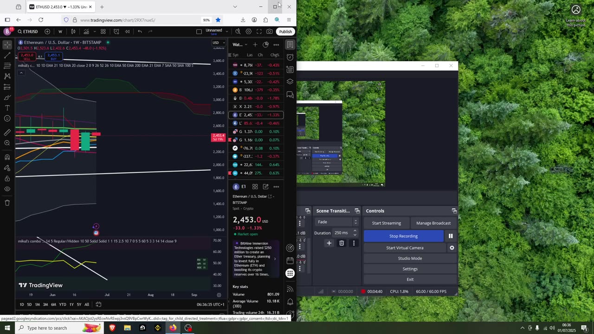Select the watchlist row showing 106,1
The height and width of the screenshot is (334, 594).
click(x=256, y=90)
